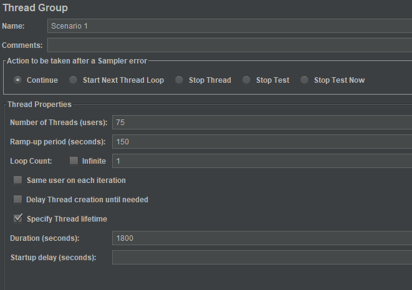This screenshot has width=412, height=290.
Task: Click the Duration seconds field
Action: tap(262, 238)
